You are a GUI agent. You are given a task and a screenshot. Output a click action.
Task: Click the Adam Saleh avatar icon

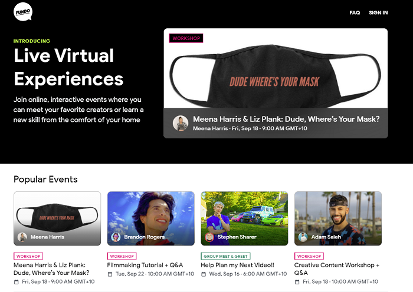(303, 237)
